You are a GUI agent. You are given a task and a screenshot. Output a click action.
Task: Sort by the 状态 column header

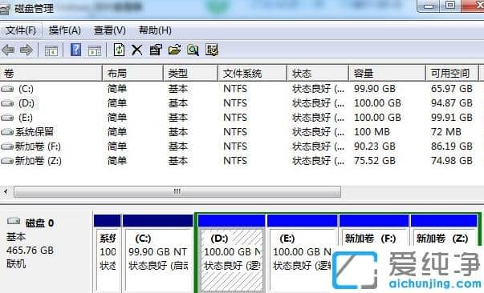pos(318,74)
